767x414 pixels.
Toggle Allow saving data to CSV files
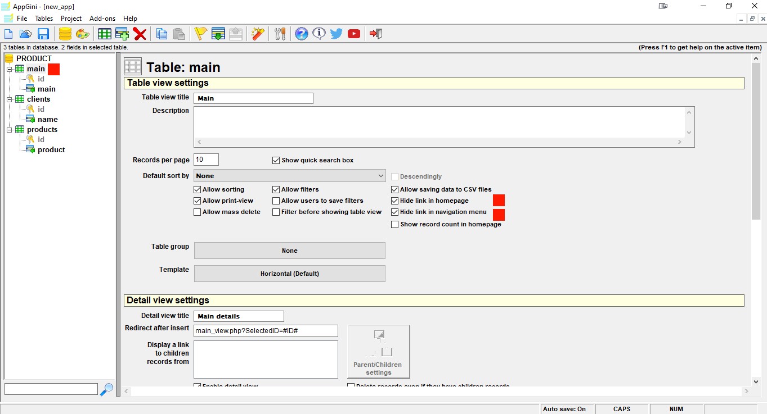pos(394,189)
